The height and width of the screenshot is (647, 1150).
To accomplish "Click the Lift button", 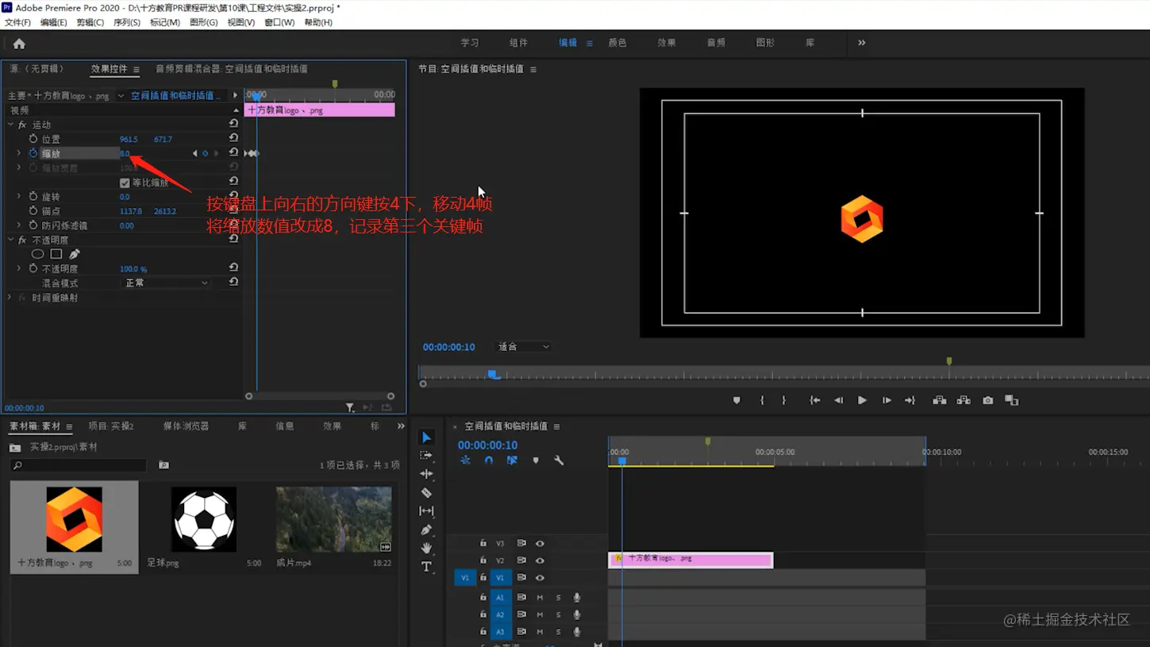I will pos(940,401).
